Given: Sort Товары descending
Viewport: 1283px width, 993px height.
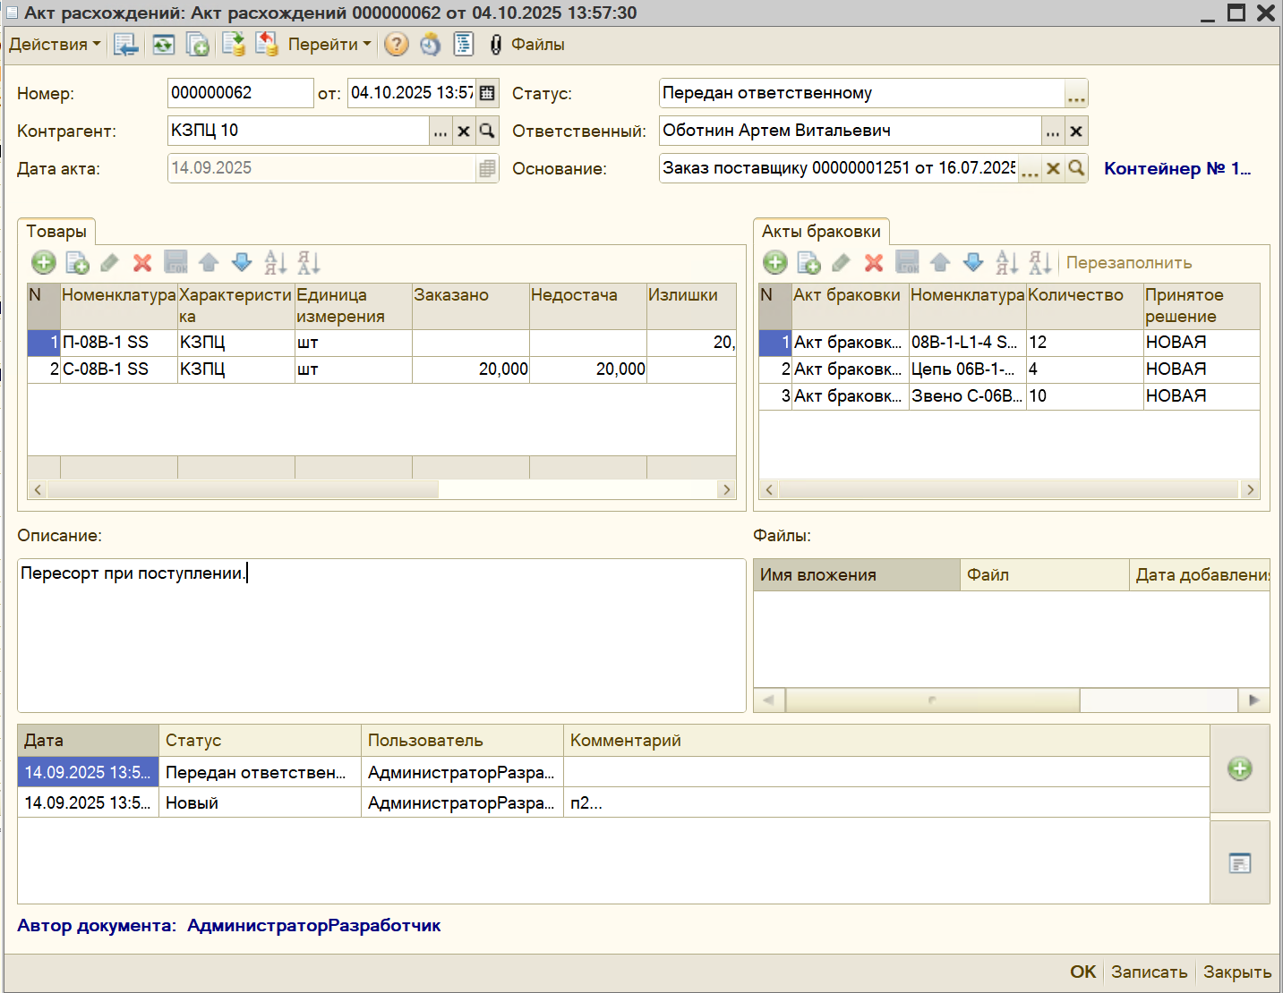Looking at the screenshot, I should pyautogui.click(x=309, y=262).
